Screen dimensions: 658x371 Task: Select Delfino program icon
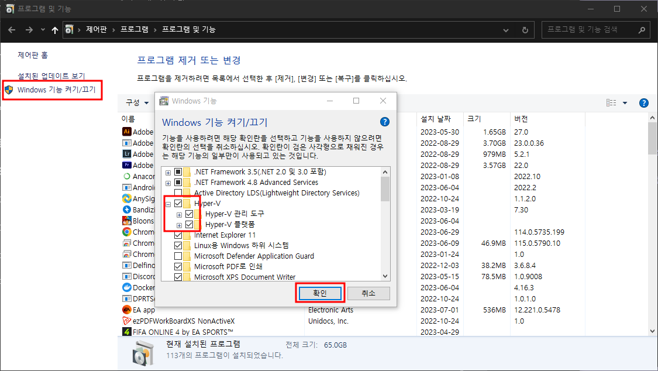127,265
